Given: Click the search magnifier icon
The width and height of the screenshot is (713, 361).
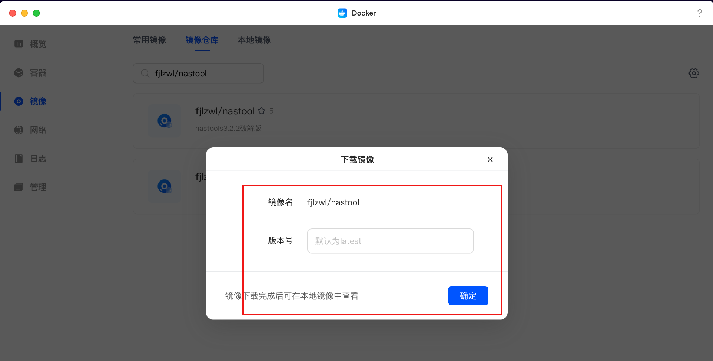Looking at the screenshot, I should 145,73.
